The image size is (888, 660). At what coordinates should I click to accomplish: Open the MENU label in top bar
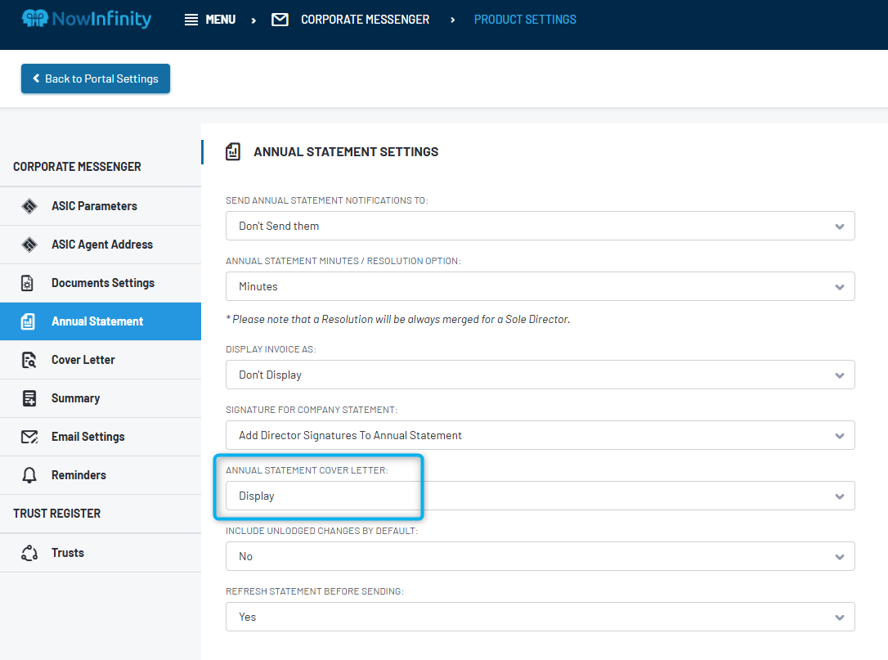pyautogui.click(x=220, y=20)
